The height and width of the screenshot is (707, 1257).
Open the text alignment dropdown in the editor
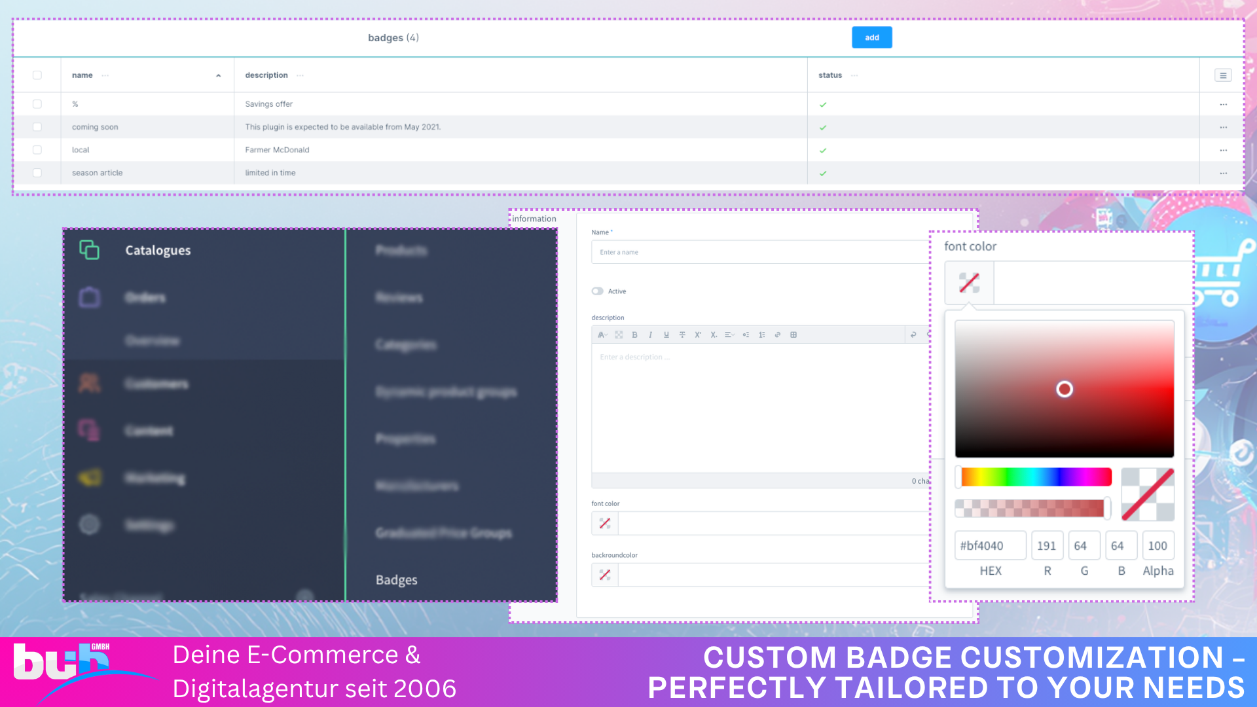pos(729,335)
